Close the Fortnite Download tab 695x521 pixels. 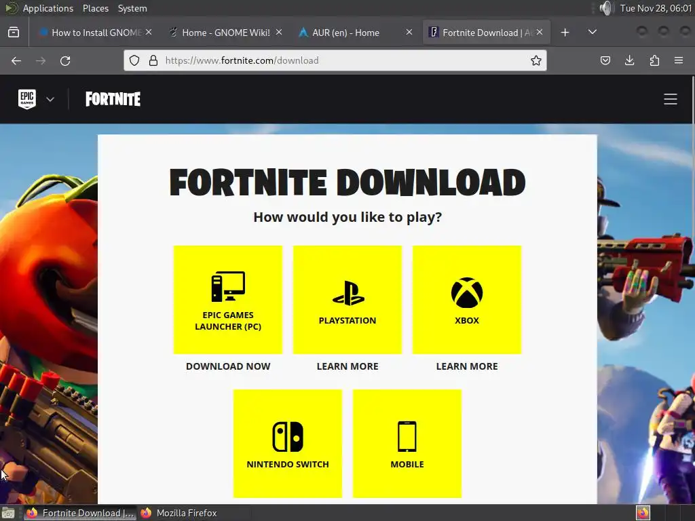540,32
